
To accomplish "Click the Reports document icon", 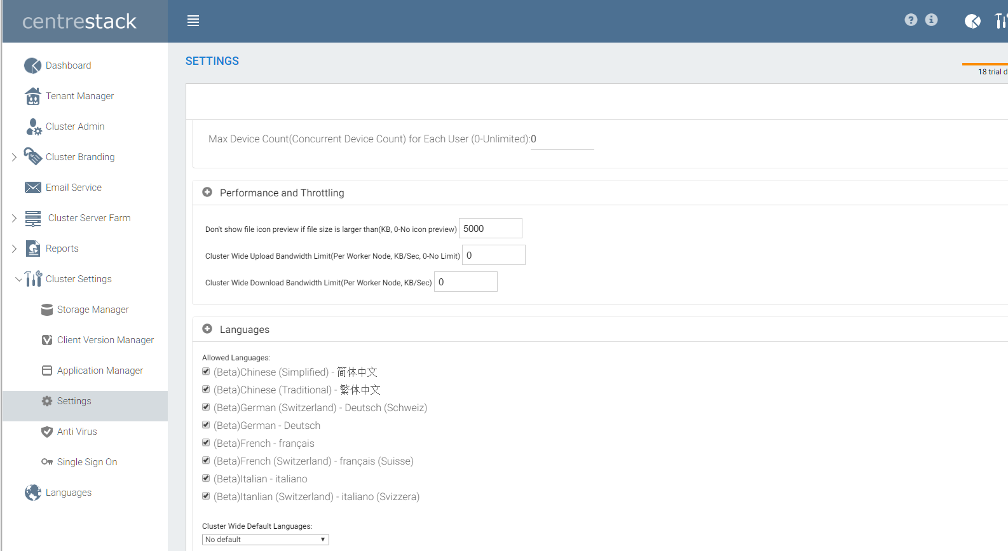I will (x=33, y=248).
